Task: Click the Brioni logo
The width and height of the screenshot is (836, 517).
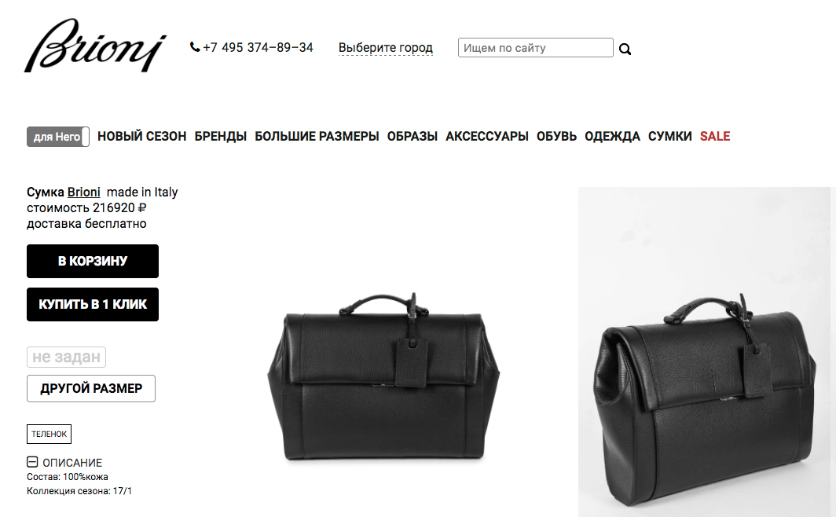Action: point(95,46)
